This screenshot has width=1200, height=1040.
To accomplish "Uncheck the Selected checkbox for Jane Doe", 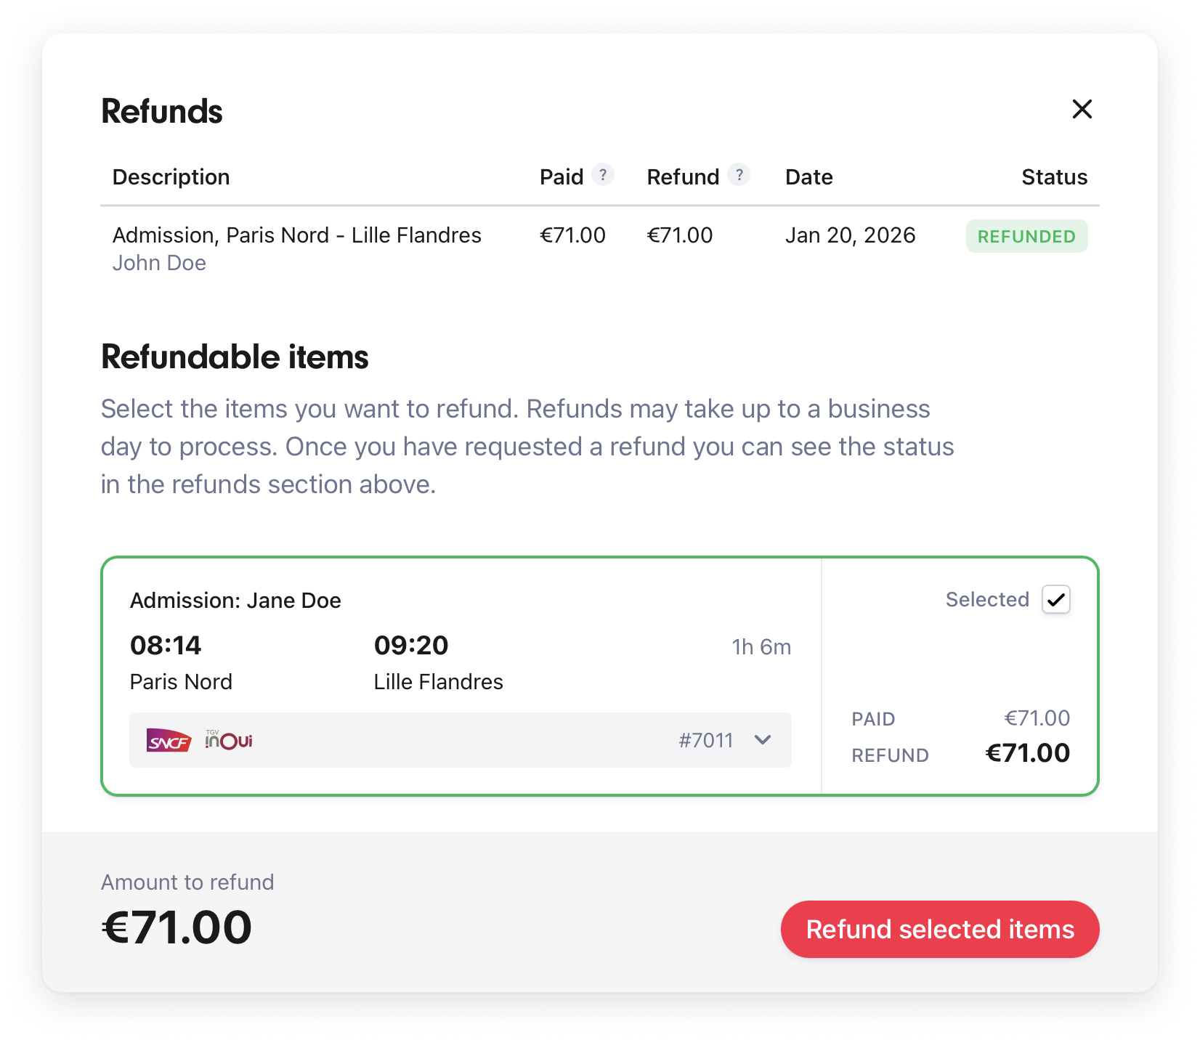I will [x=1055, y=600].
